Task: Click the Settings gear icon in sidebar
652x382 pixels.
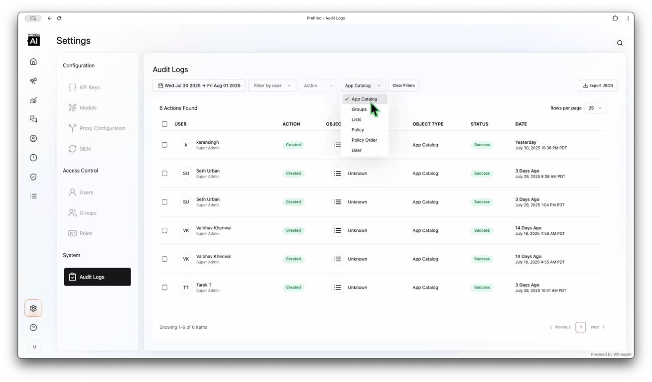Action: tap(33, 308)
